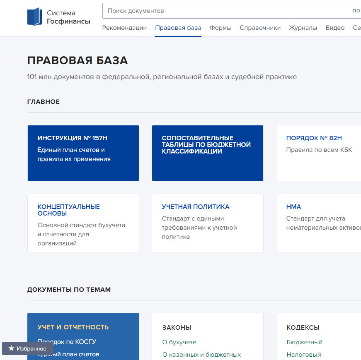Click the Документы по темам heading
The width and height of the screenshot is (361, 360).
(x=69, y=289)
